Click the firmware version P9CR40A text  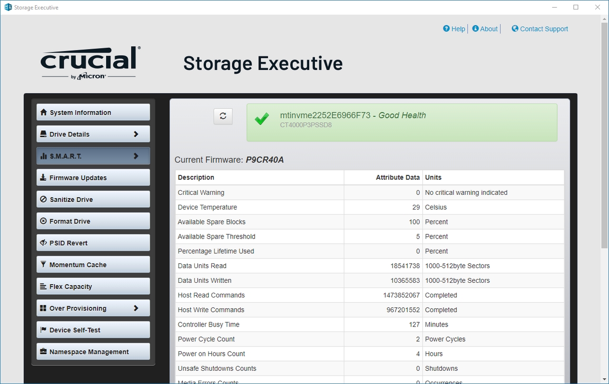click(265, 160)
